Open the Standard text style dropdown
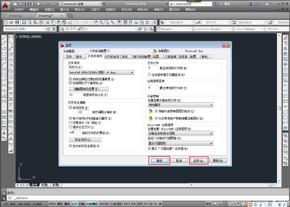This screenshot has width=290, height=207. point(179,22)
